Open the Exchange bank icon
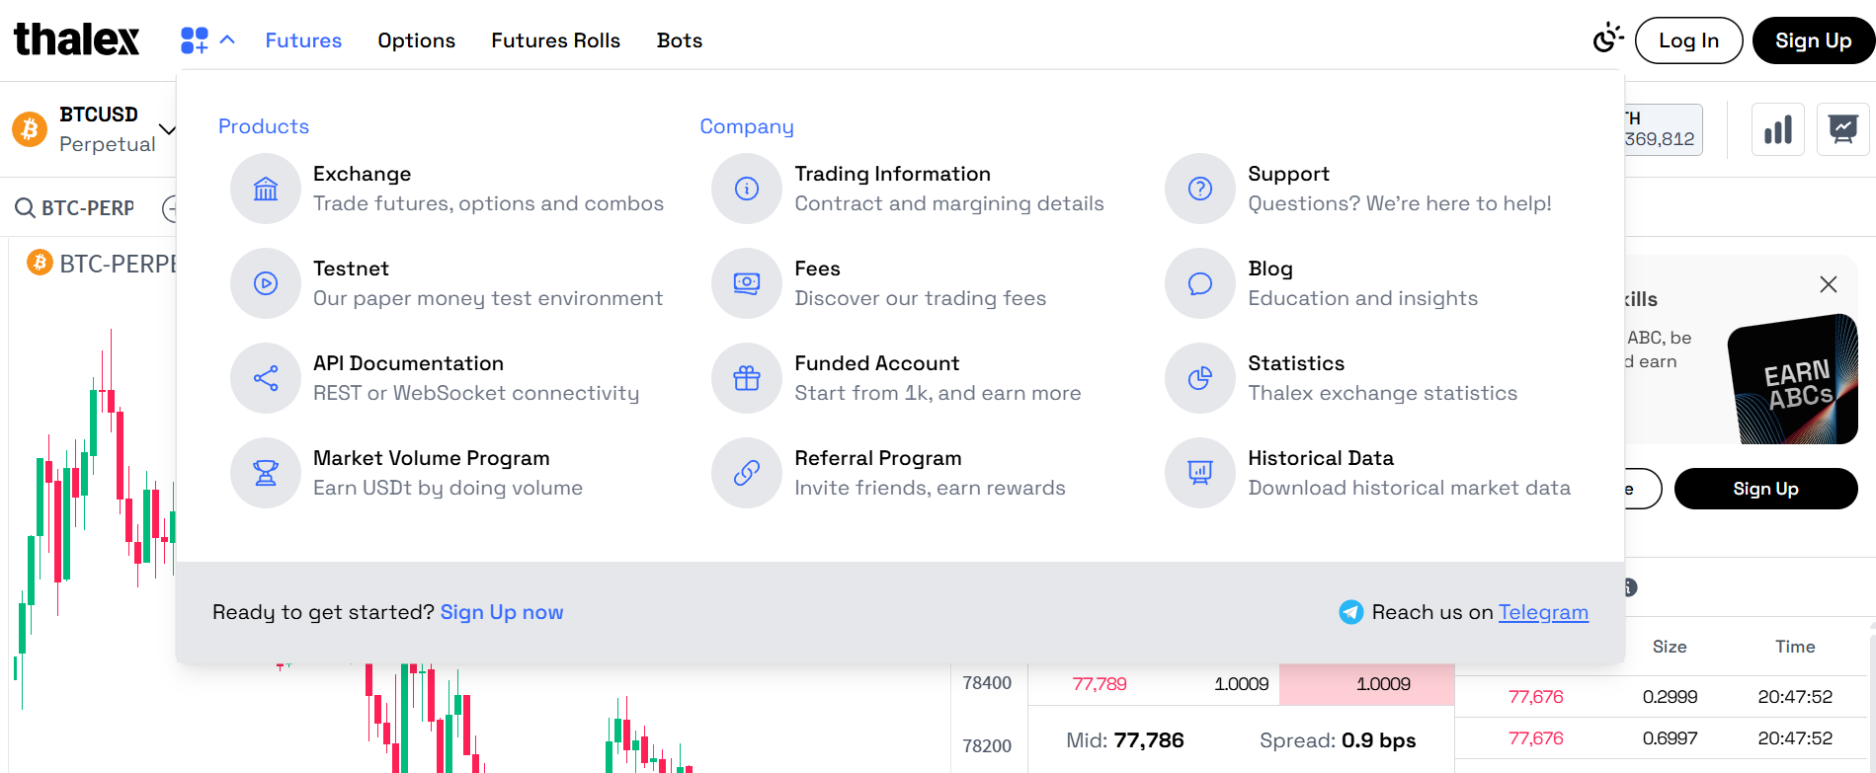The image size is (1876, 773). (266, 189)
